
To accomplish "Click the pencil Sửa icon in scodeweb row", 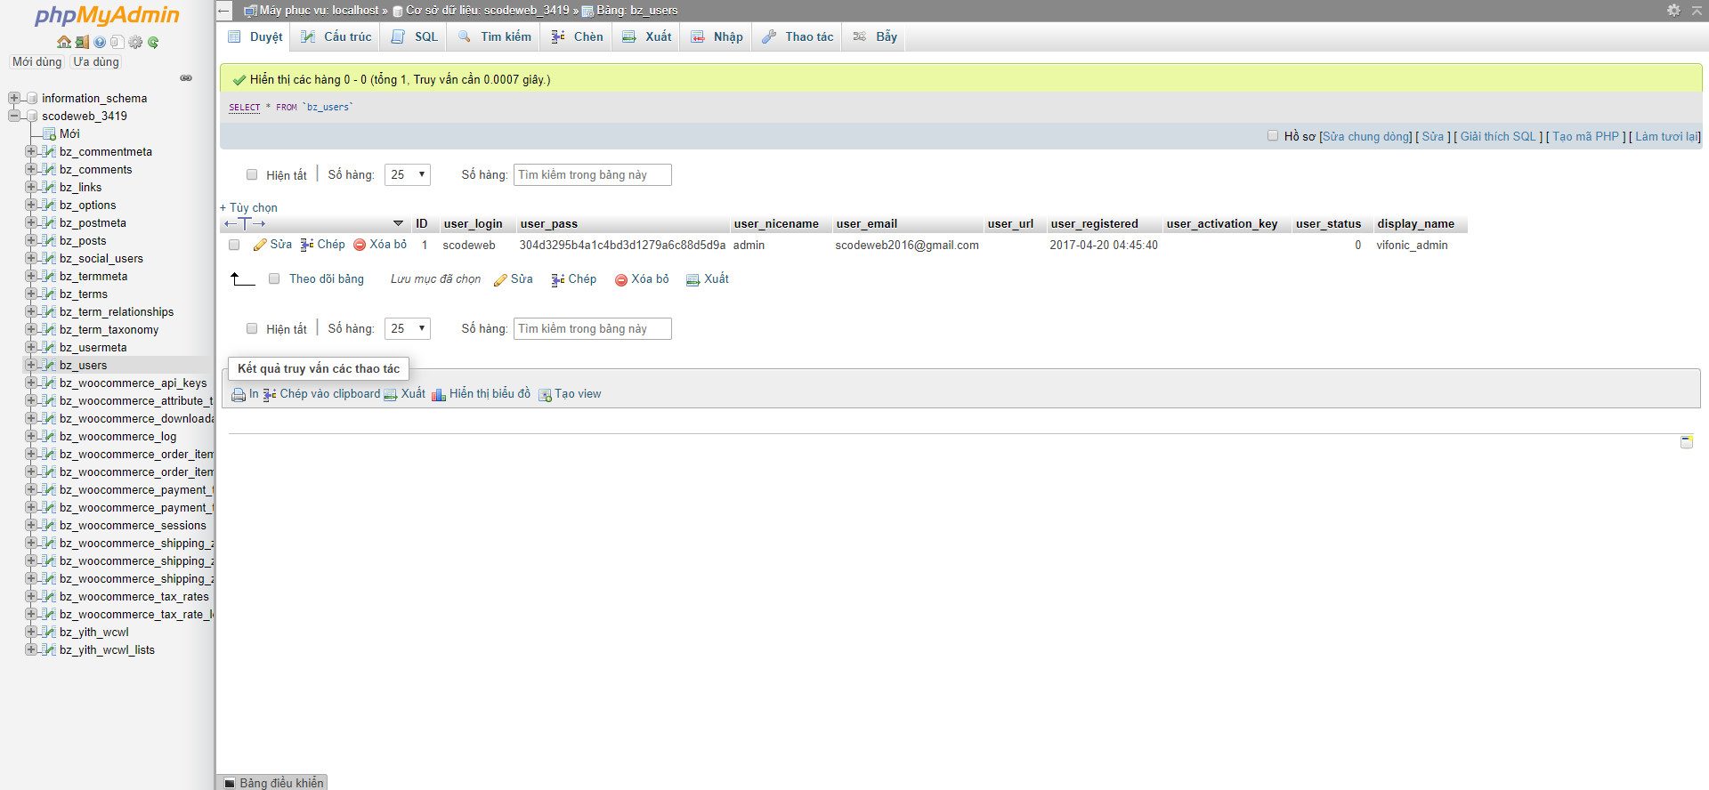I will point(260,245).
